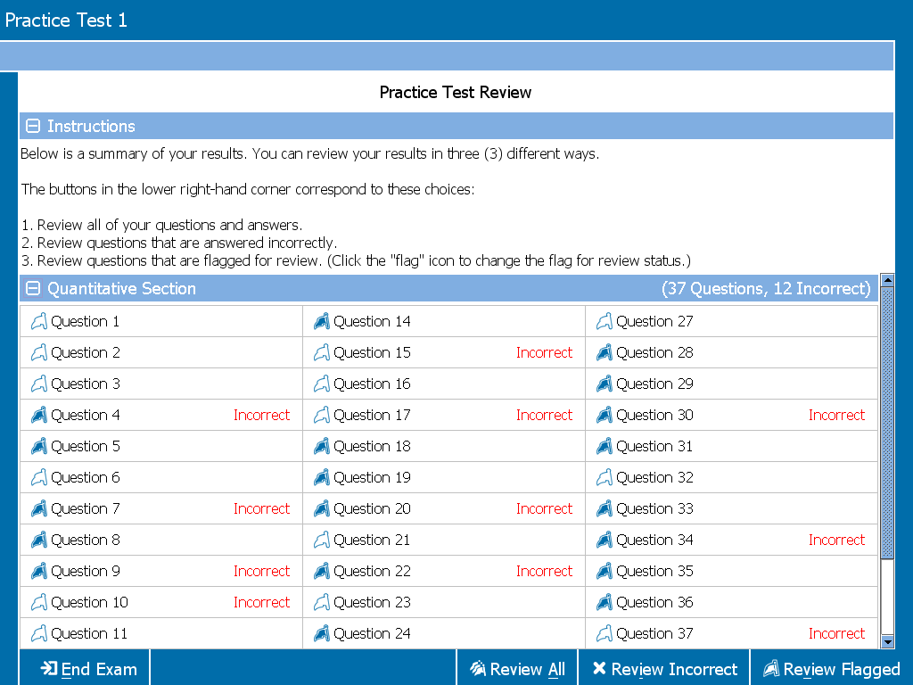Open Question 15 to review it
Image resolution: width=913 pixels, height=685 pixels.
374,352
